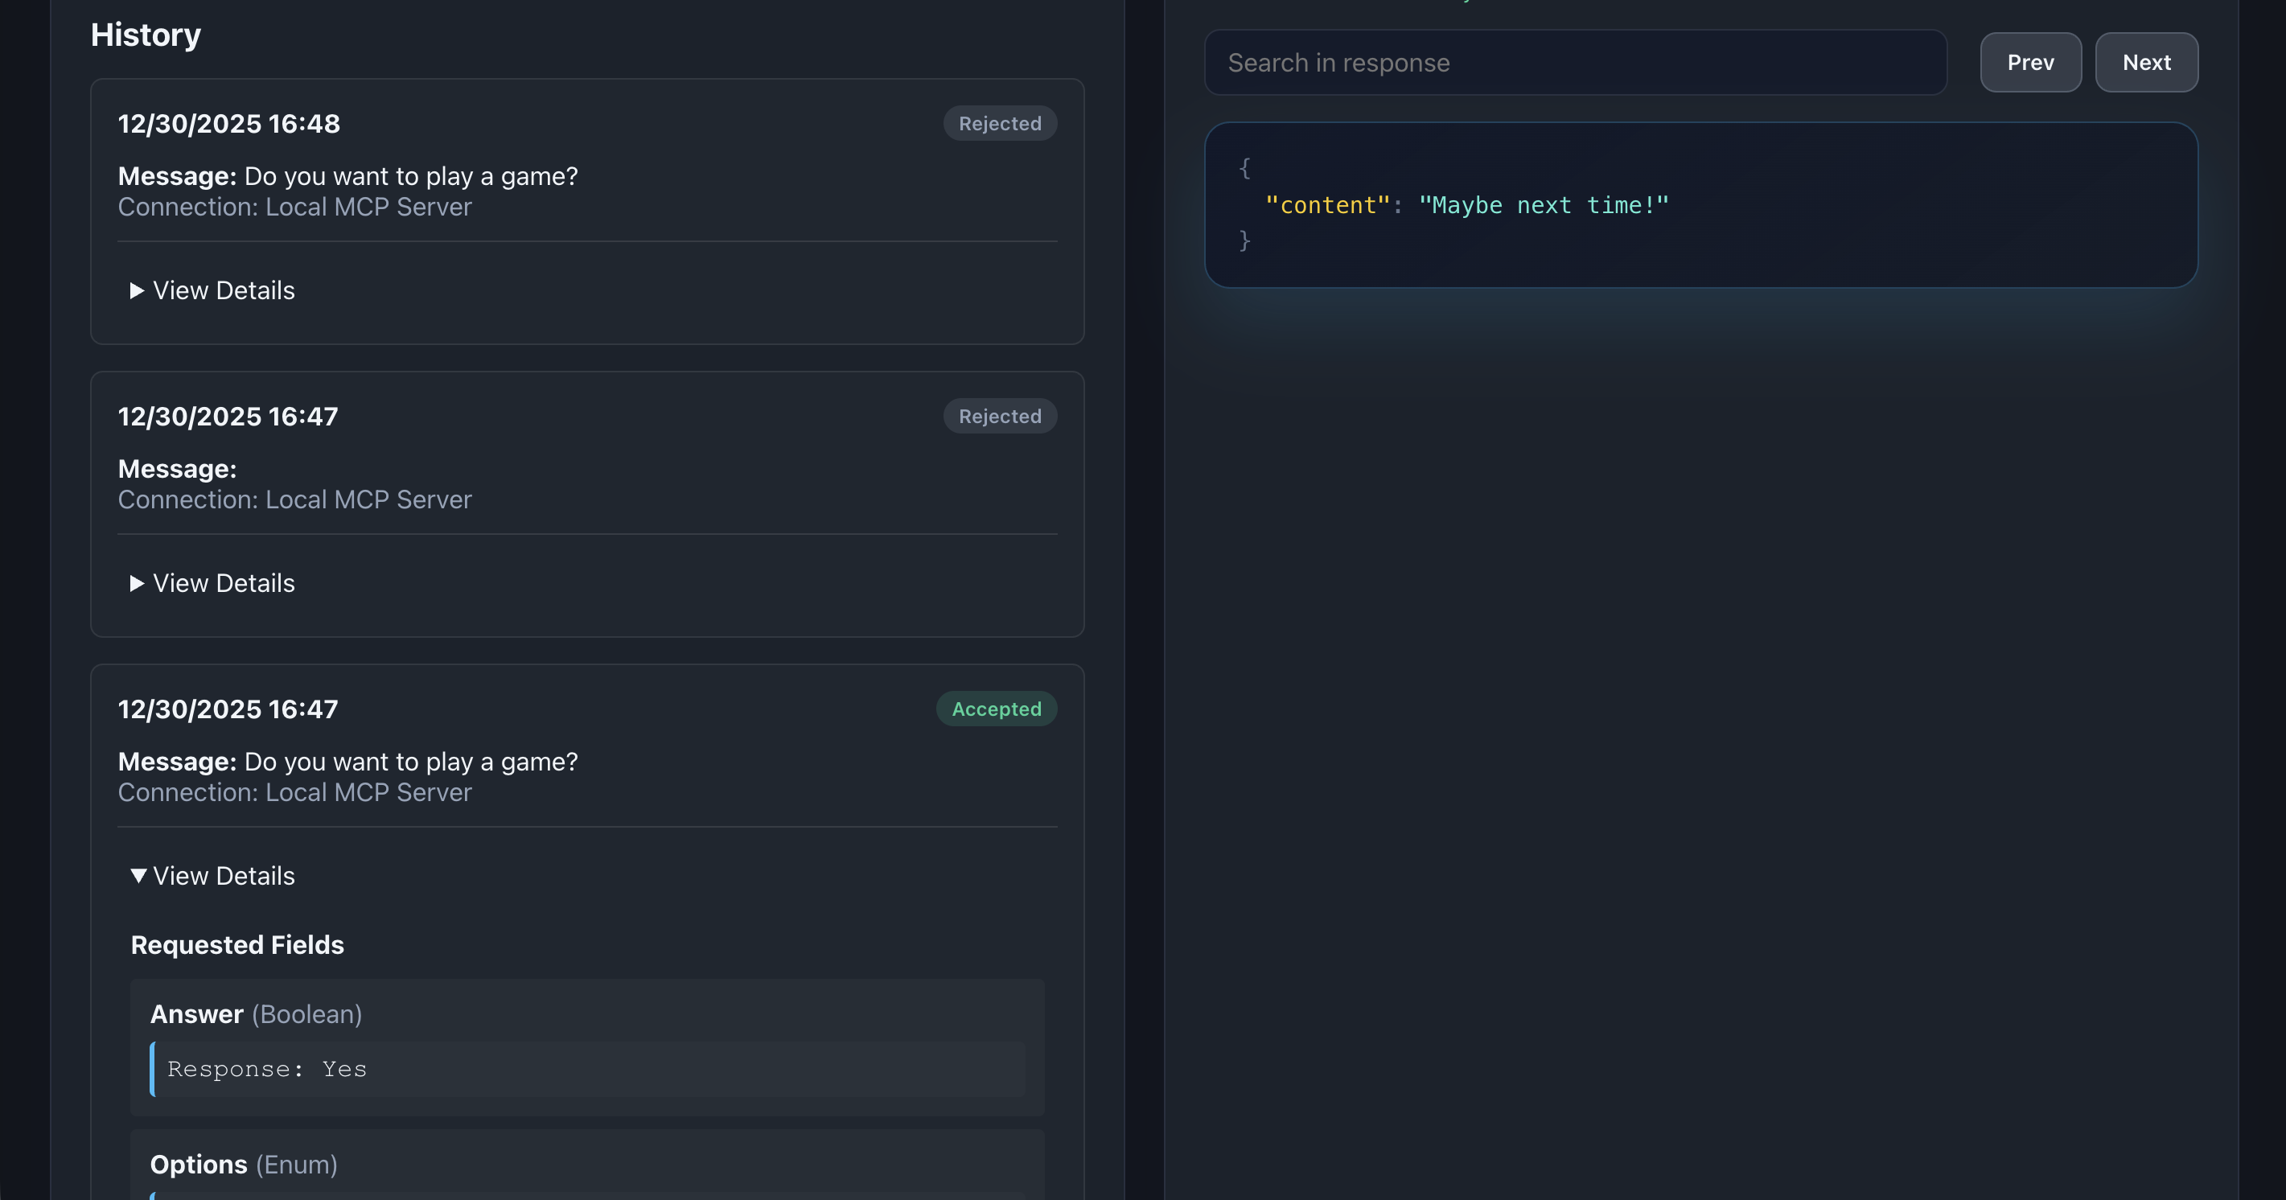Expand View Details for the 16:48 entry
The image size is (2286, 1200).
click(x=213, y=290)
